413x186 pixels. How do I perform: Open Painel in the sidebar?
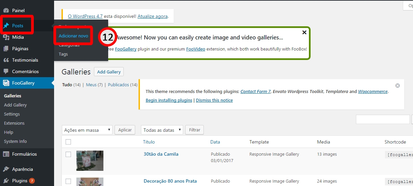click(18, 10)
